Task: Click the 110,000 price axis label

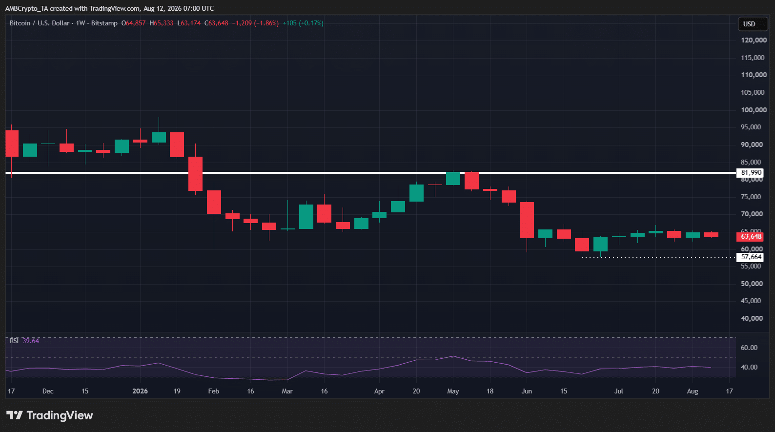Action: tap(754, 75)
